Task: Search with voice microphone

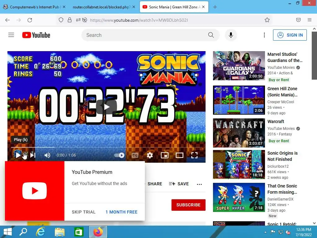Action: coord(231,35)
